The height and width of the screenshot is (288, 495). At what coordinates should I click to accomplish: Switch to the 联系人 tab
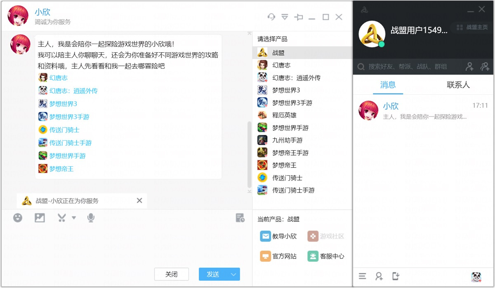point(458,85)
